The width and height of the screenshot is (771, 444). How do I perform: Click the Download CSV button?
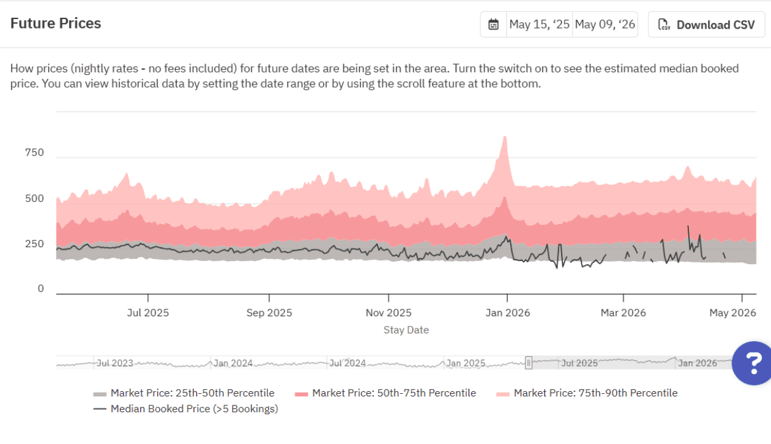706,25
